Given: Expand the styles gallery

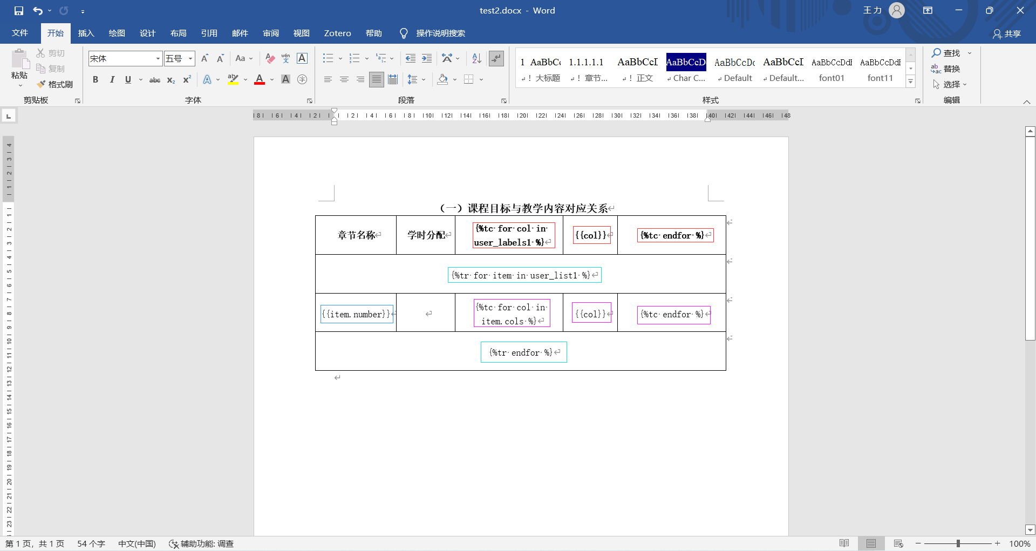Looking at the screenshot, I should [911, 81].
